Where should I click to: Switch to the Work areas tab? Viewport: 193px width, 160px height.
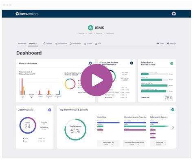tap(22, 44)
